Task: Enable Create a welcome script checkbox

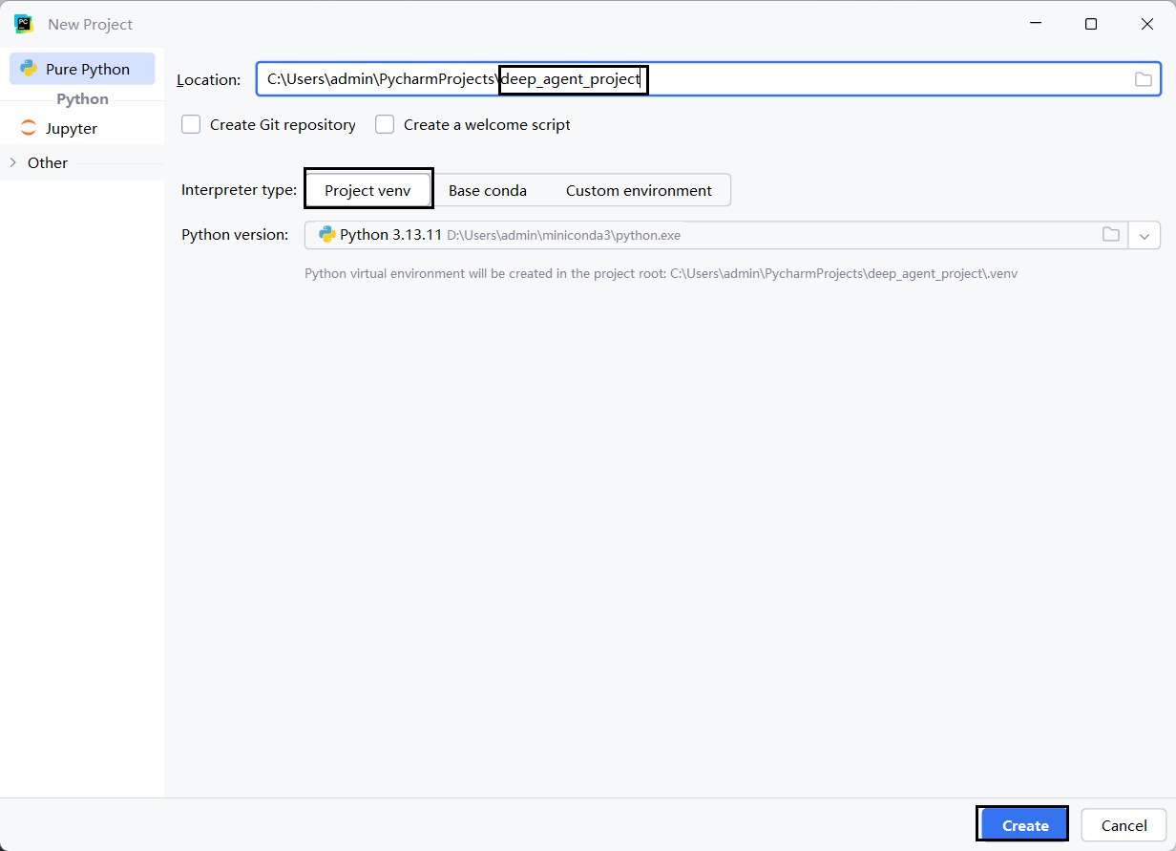Action: (385, 124)
